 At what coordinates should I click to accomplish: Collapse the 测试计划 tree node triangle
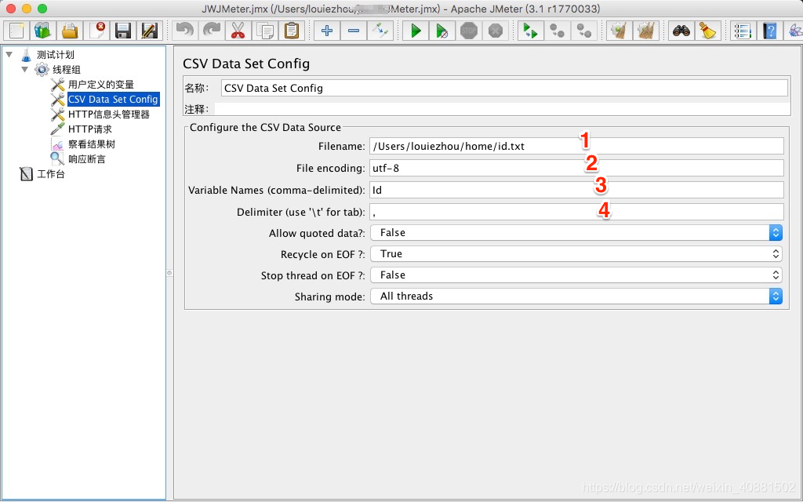click(x=9, y=54)
